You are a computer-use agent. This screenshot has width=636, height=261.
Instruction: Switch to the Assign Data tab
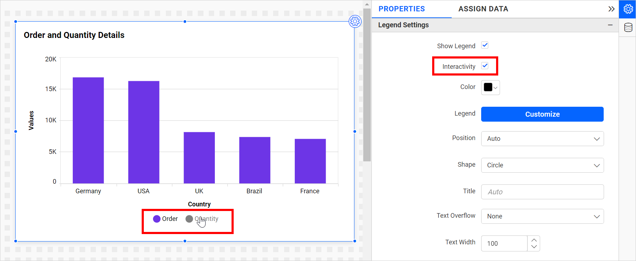[x=483, y=9]
